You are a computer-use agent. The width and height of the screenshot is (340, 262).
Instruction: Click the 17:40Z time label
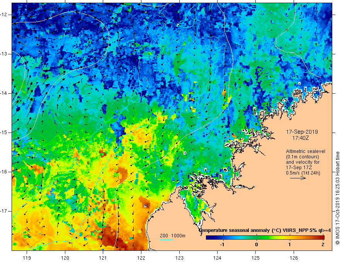[x=300, y=138]
